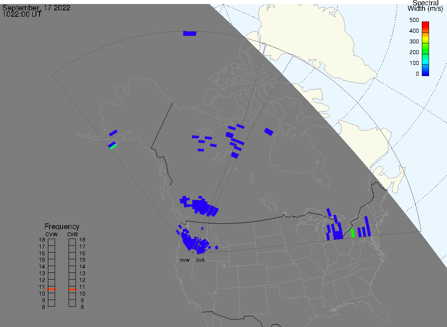Click the green scatter cell near the Great Lakes
The width and height of the screenshot is (447, 327).
(x=352, y=233)
